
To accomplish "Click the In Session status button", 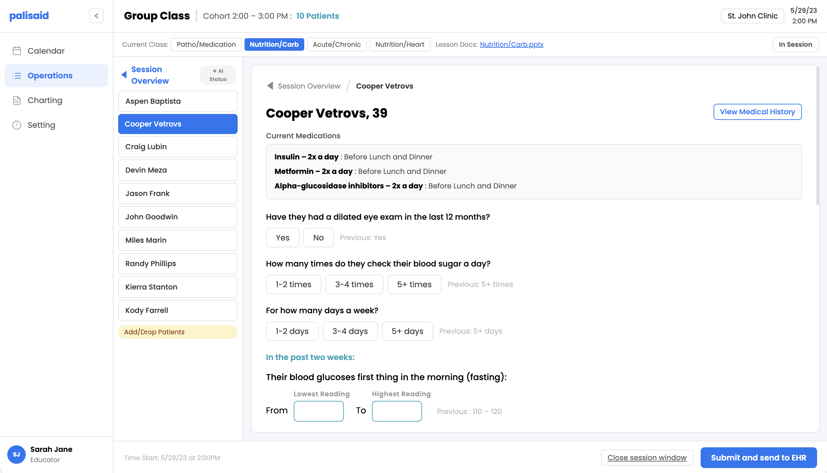I will (x=795, y=44).
